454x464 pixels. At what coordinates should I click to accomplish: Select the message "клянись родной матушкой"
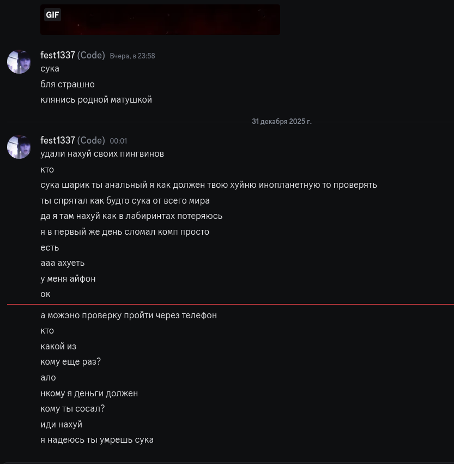tap(96, 99)
